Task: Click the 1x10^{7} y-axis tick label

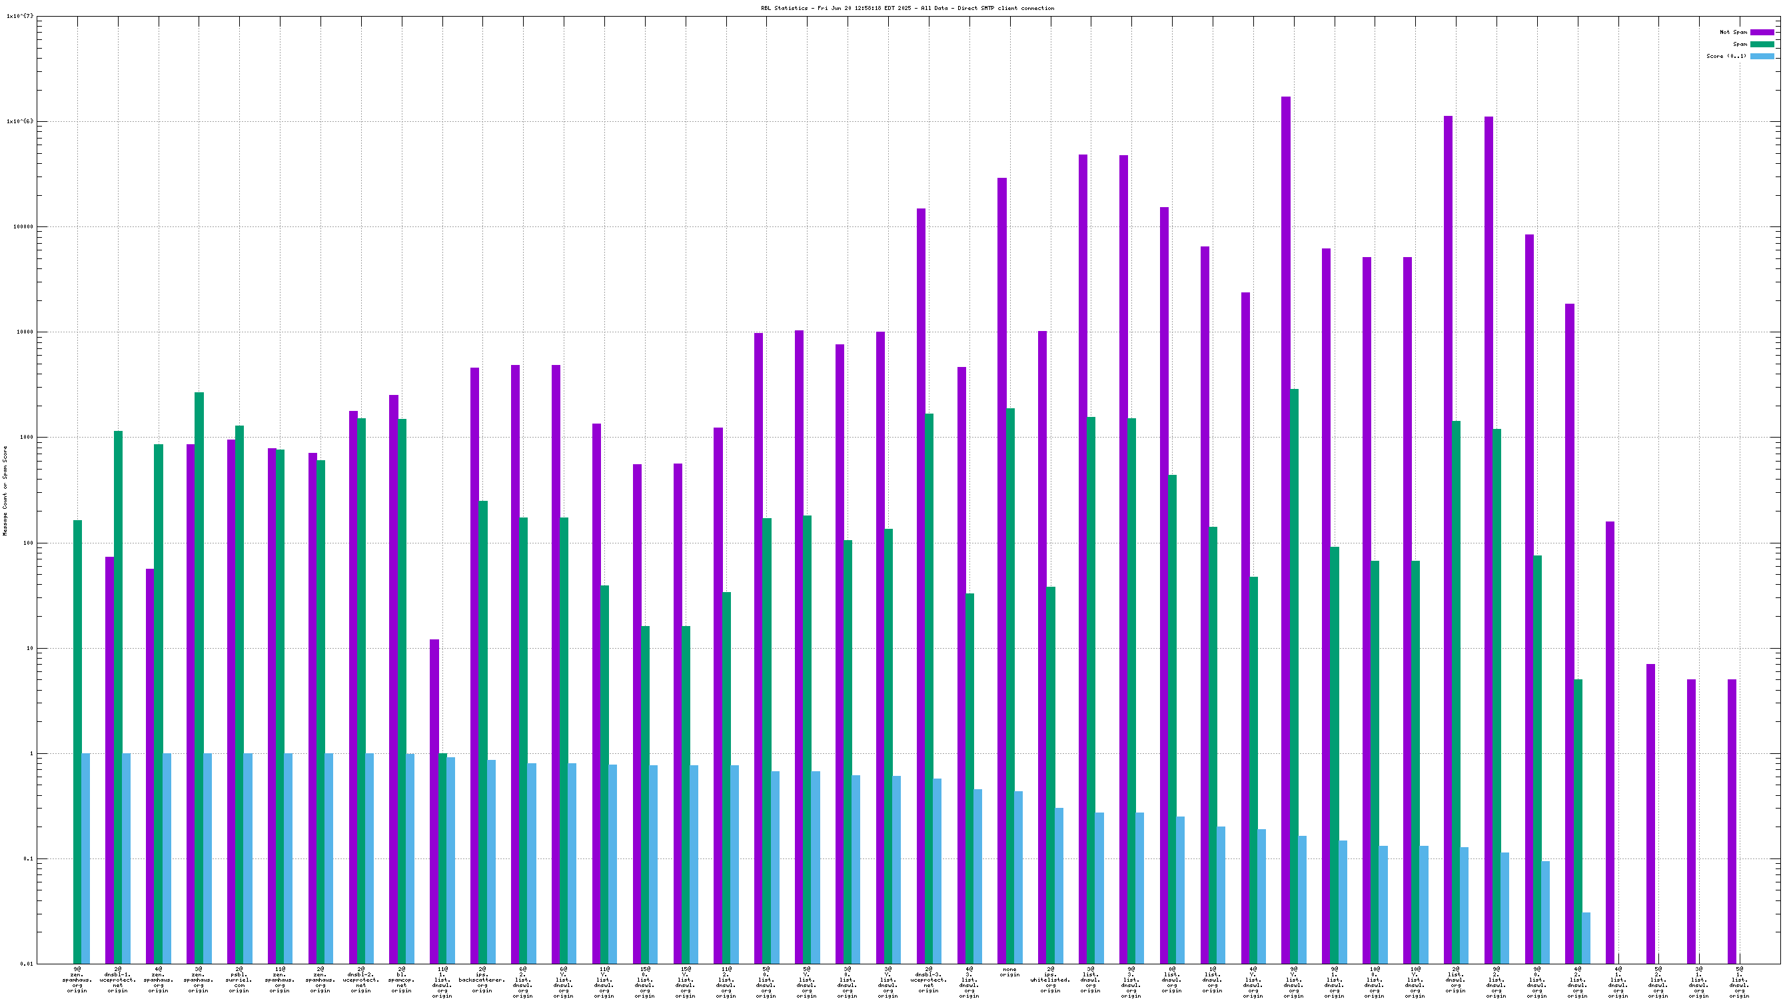Action: point(19,16)
